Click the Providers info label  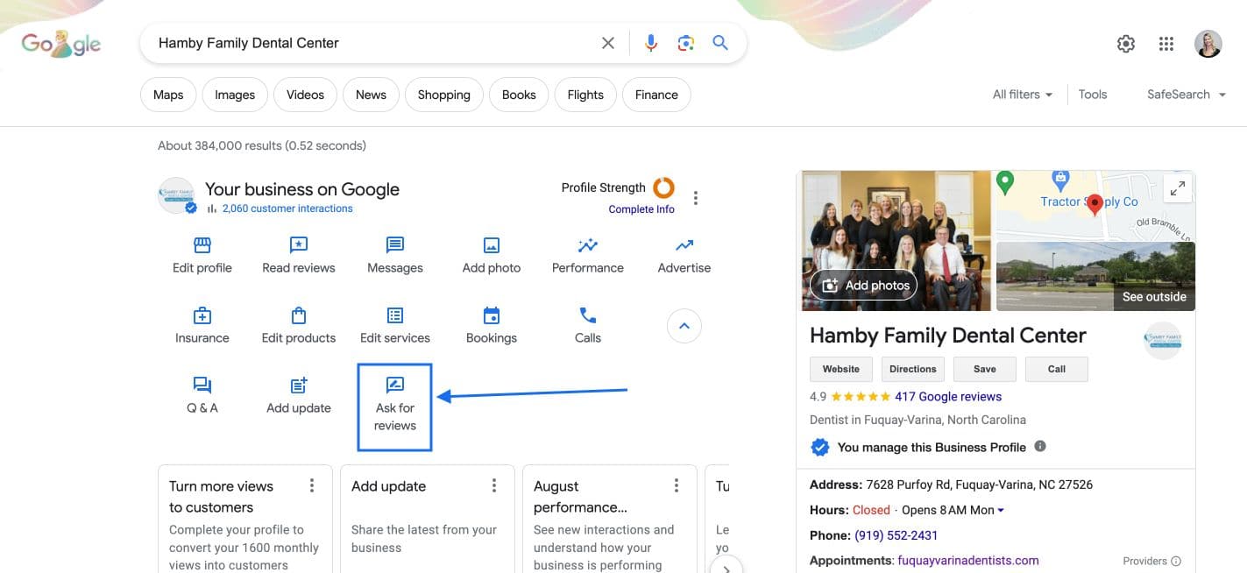(1151, 561)
